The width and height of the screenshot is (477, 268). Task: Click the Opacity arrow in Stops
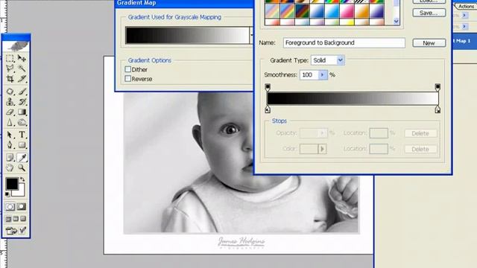click(322, 133)
